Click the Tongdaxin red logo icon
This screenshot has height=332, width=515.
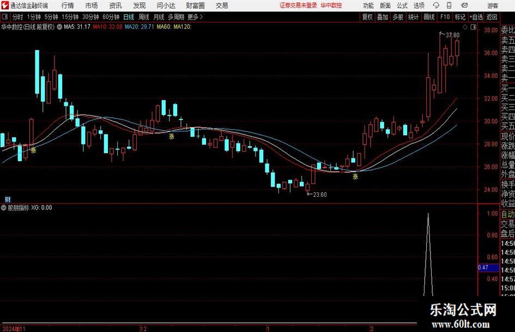pos(5,5)
